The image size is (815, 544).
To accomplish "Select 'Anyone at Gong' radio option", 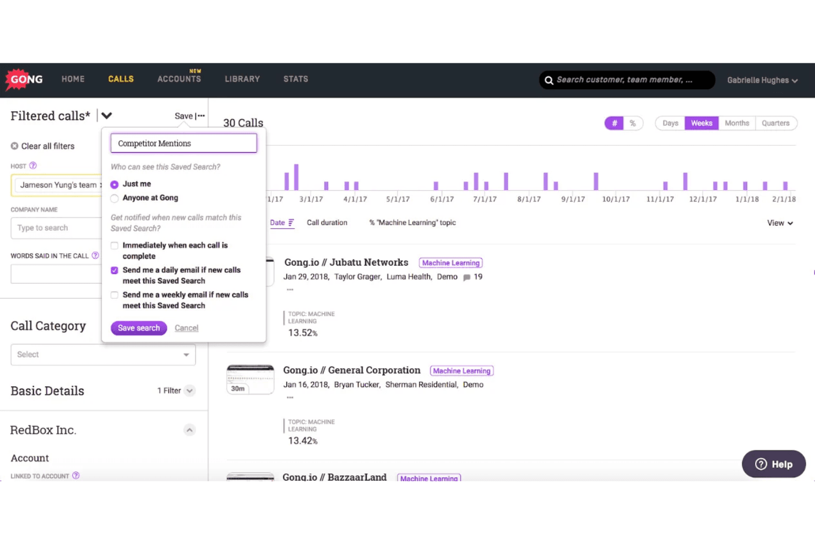I will click(115, 198).
